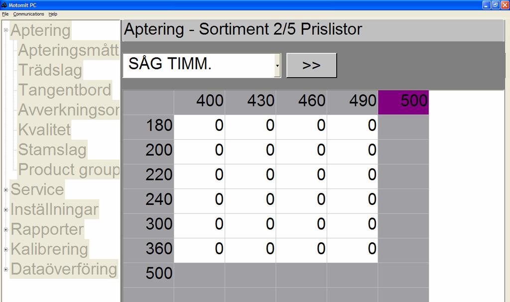Select Kvalitet in the tree
This screenshot has height=302, width=510.
coord(44,130)
